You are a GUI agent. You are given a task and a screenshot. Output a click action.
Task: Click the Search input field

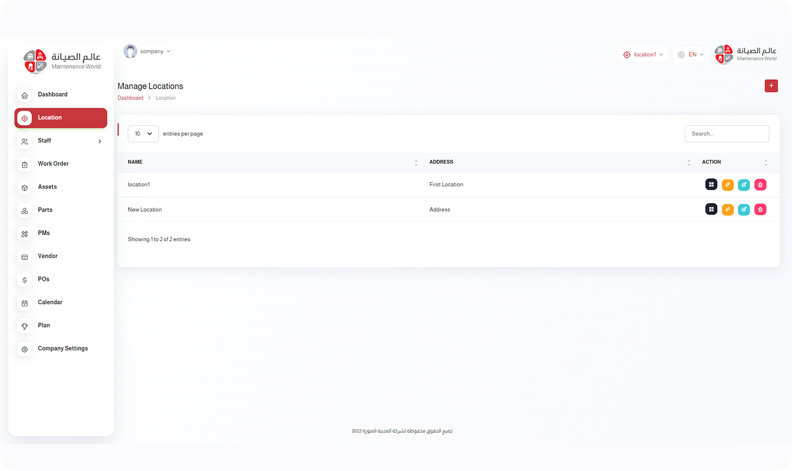[727, 134]
